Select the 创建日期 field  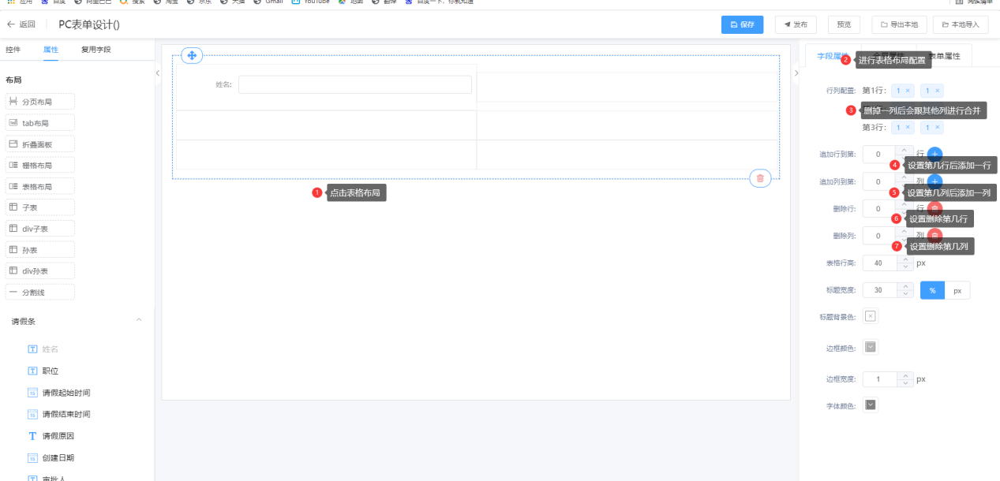point(51,457)
